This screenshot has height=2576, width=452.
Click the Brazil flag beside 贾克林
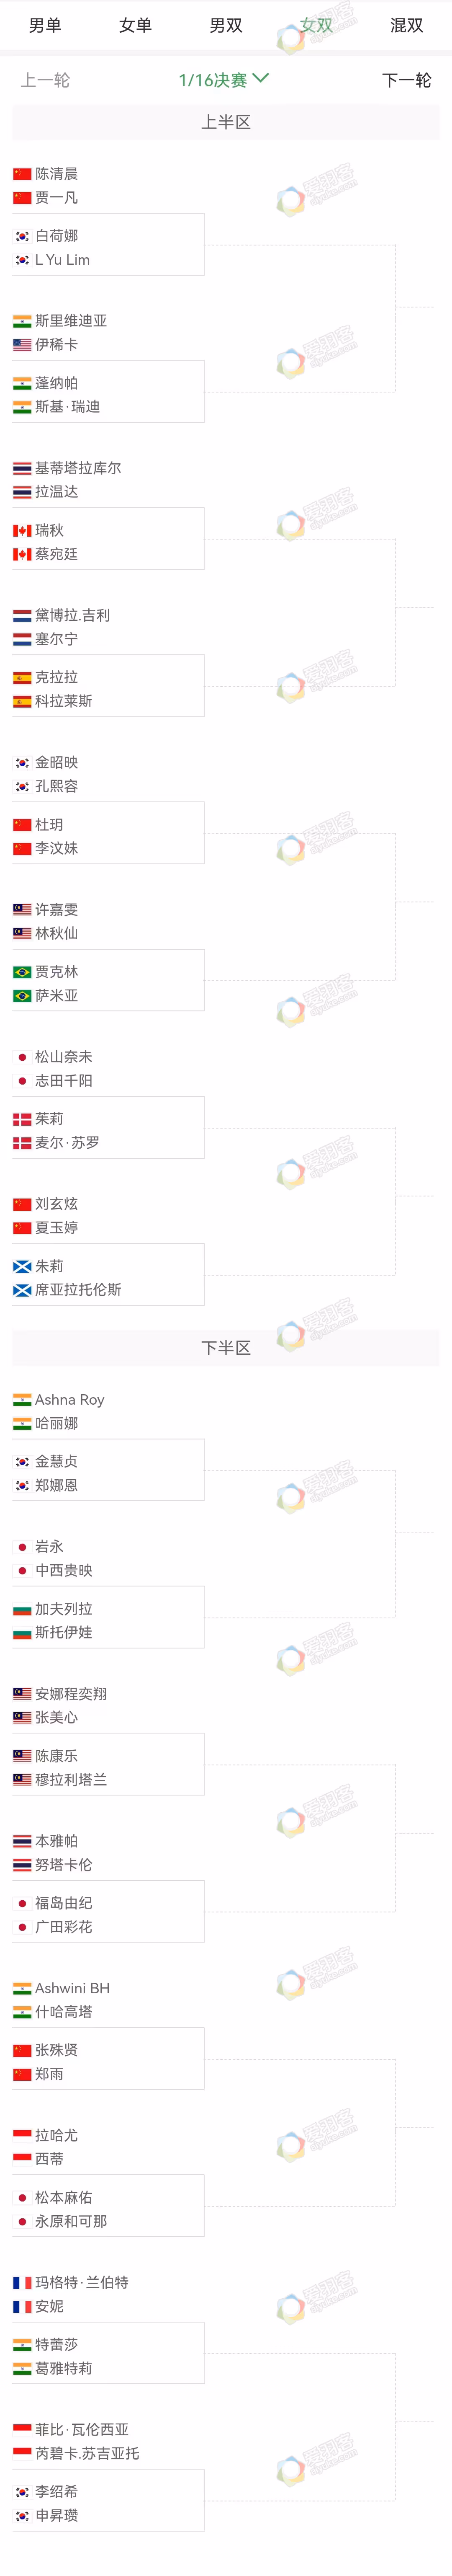[x=22, y=972]
